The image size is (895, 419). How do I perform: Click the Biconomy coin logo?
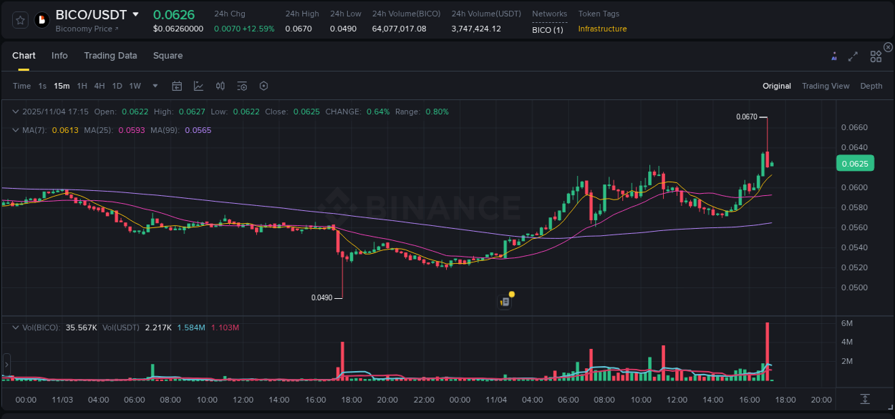point(41,20)
